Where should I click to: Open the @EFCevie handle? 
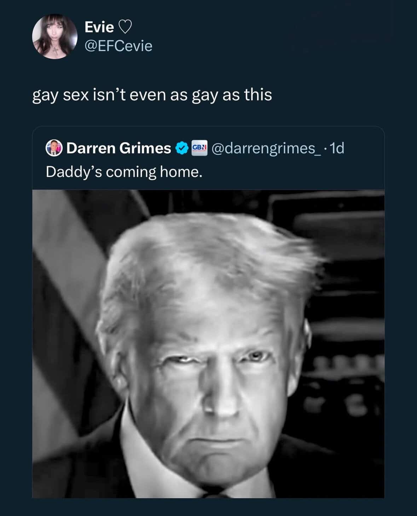[x=118, y=46]
